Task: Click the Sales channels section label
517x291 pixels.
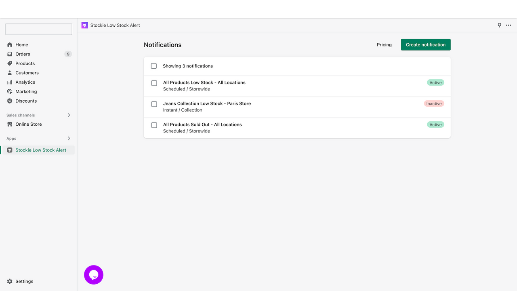Action: [21, 115]
